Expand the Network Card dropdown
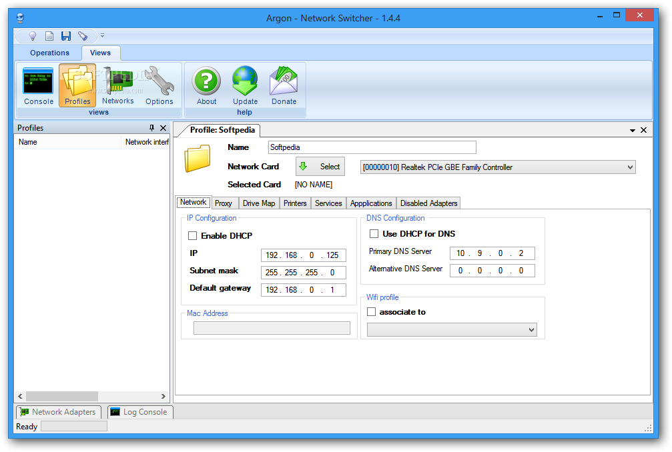The width and height of the screenshot is (672, 452). tap(630, 167)
